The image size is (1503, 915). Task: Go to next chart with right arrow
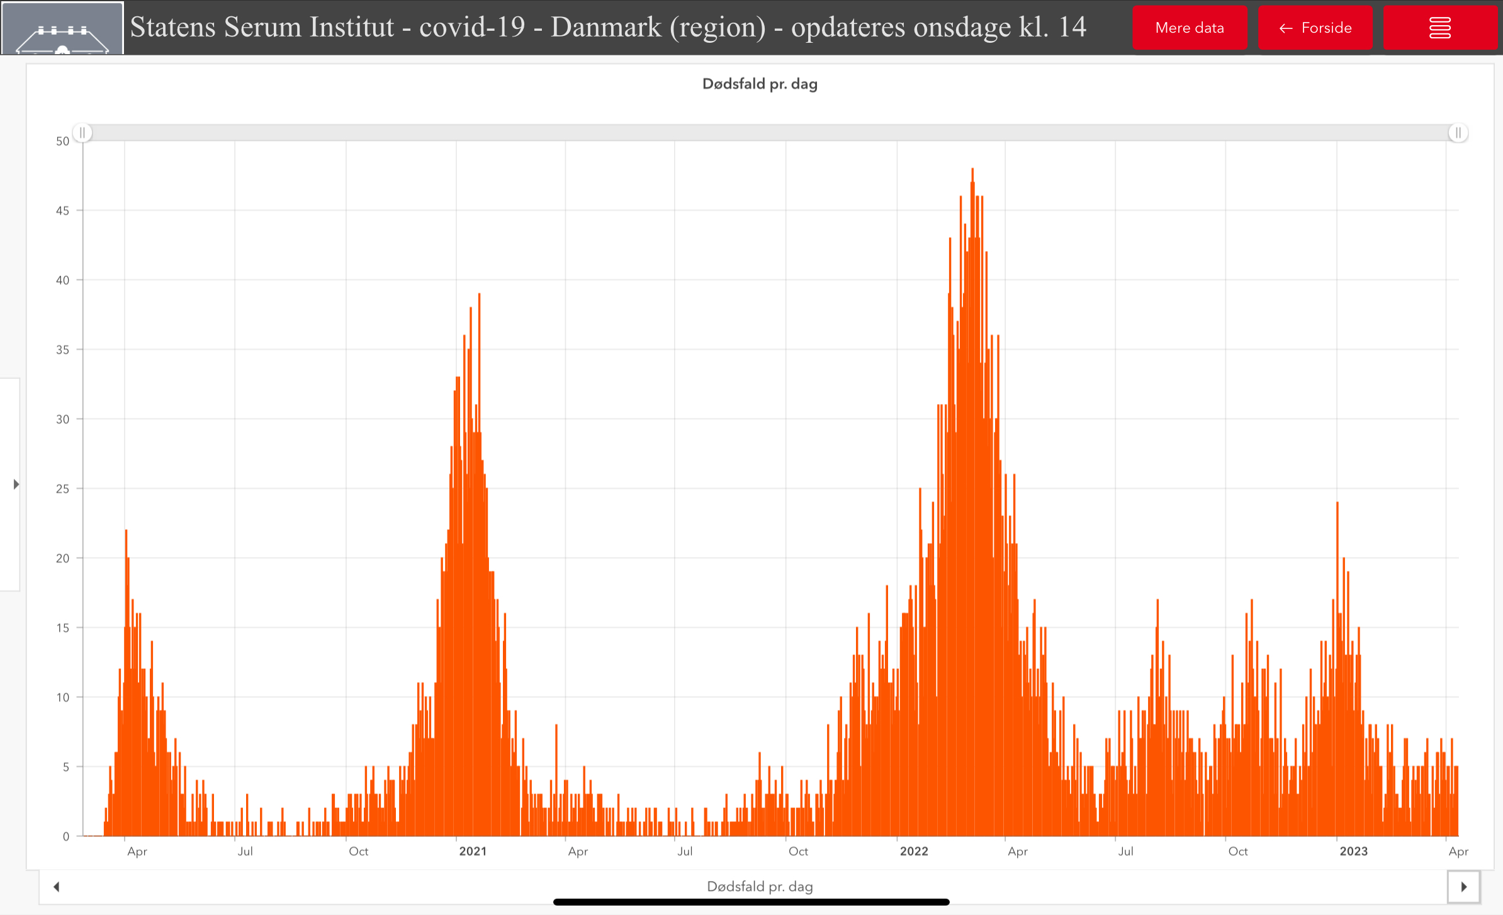(x=1463, y=887)
